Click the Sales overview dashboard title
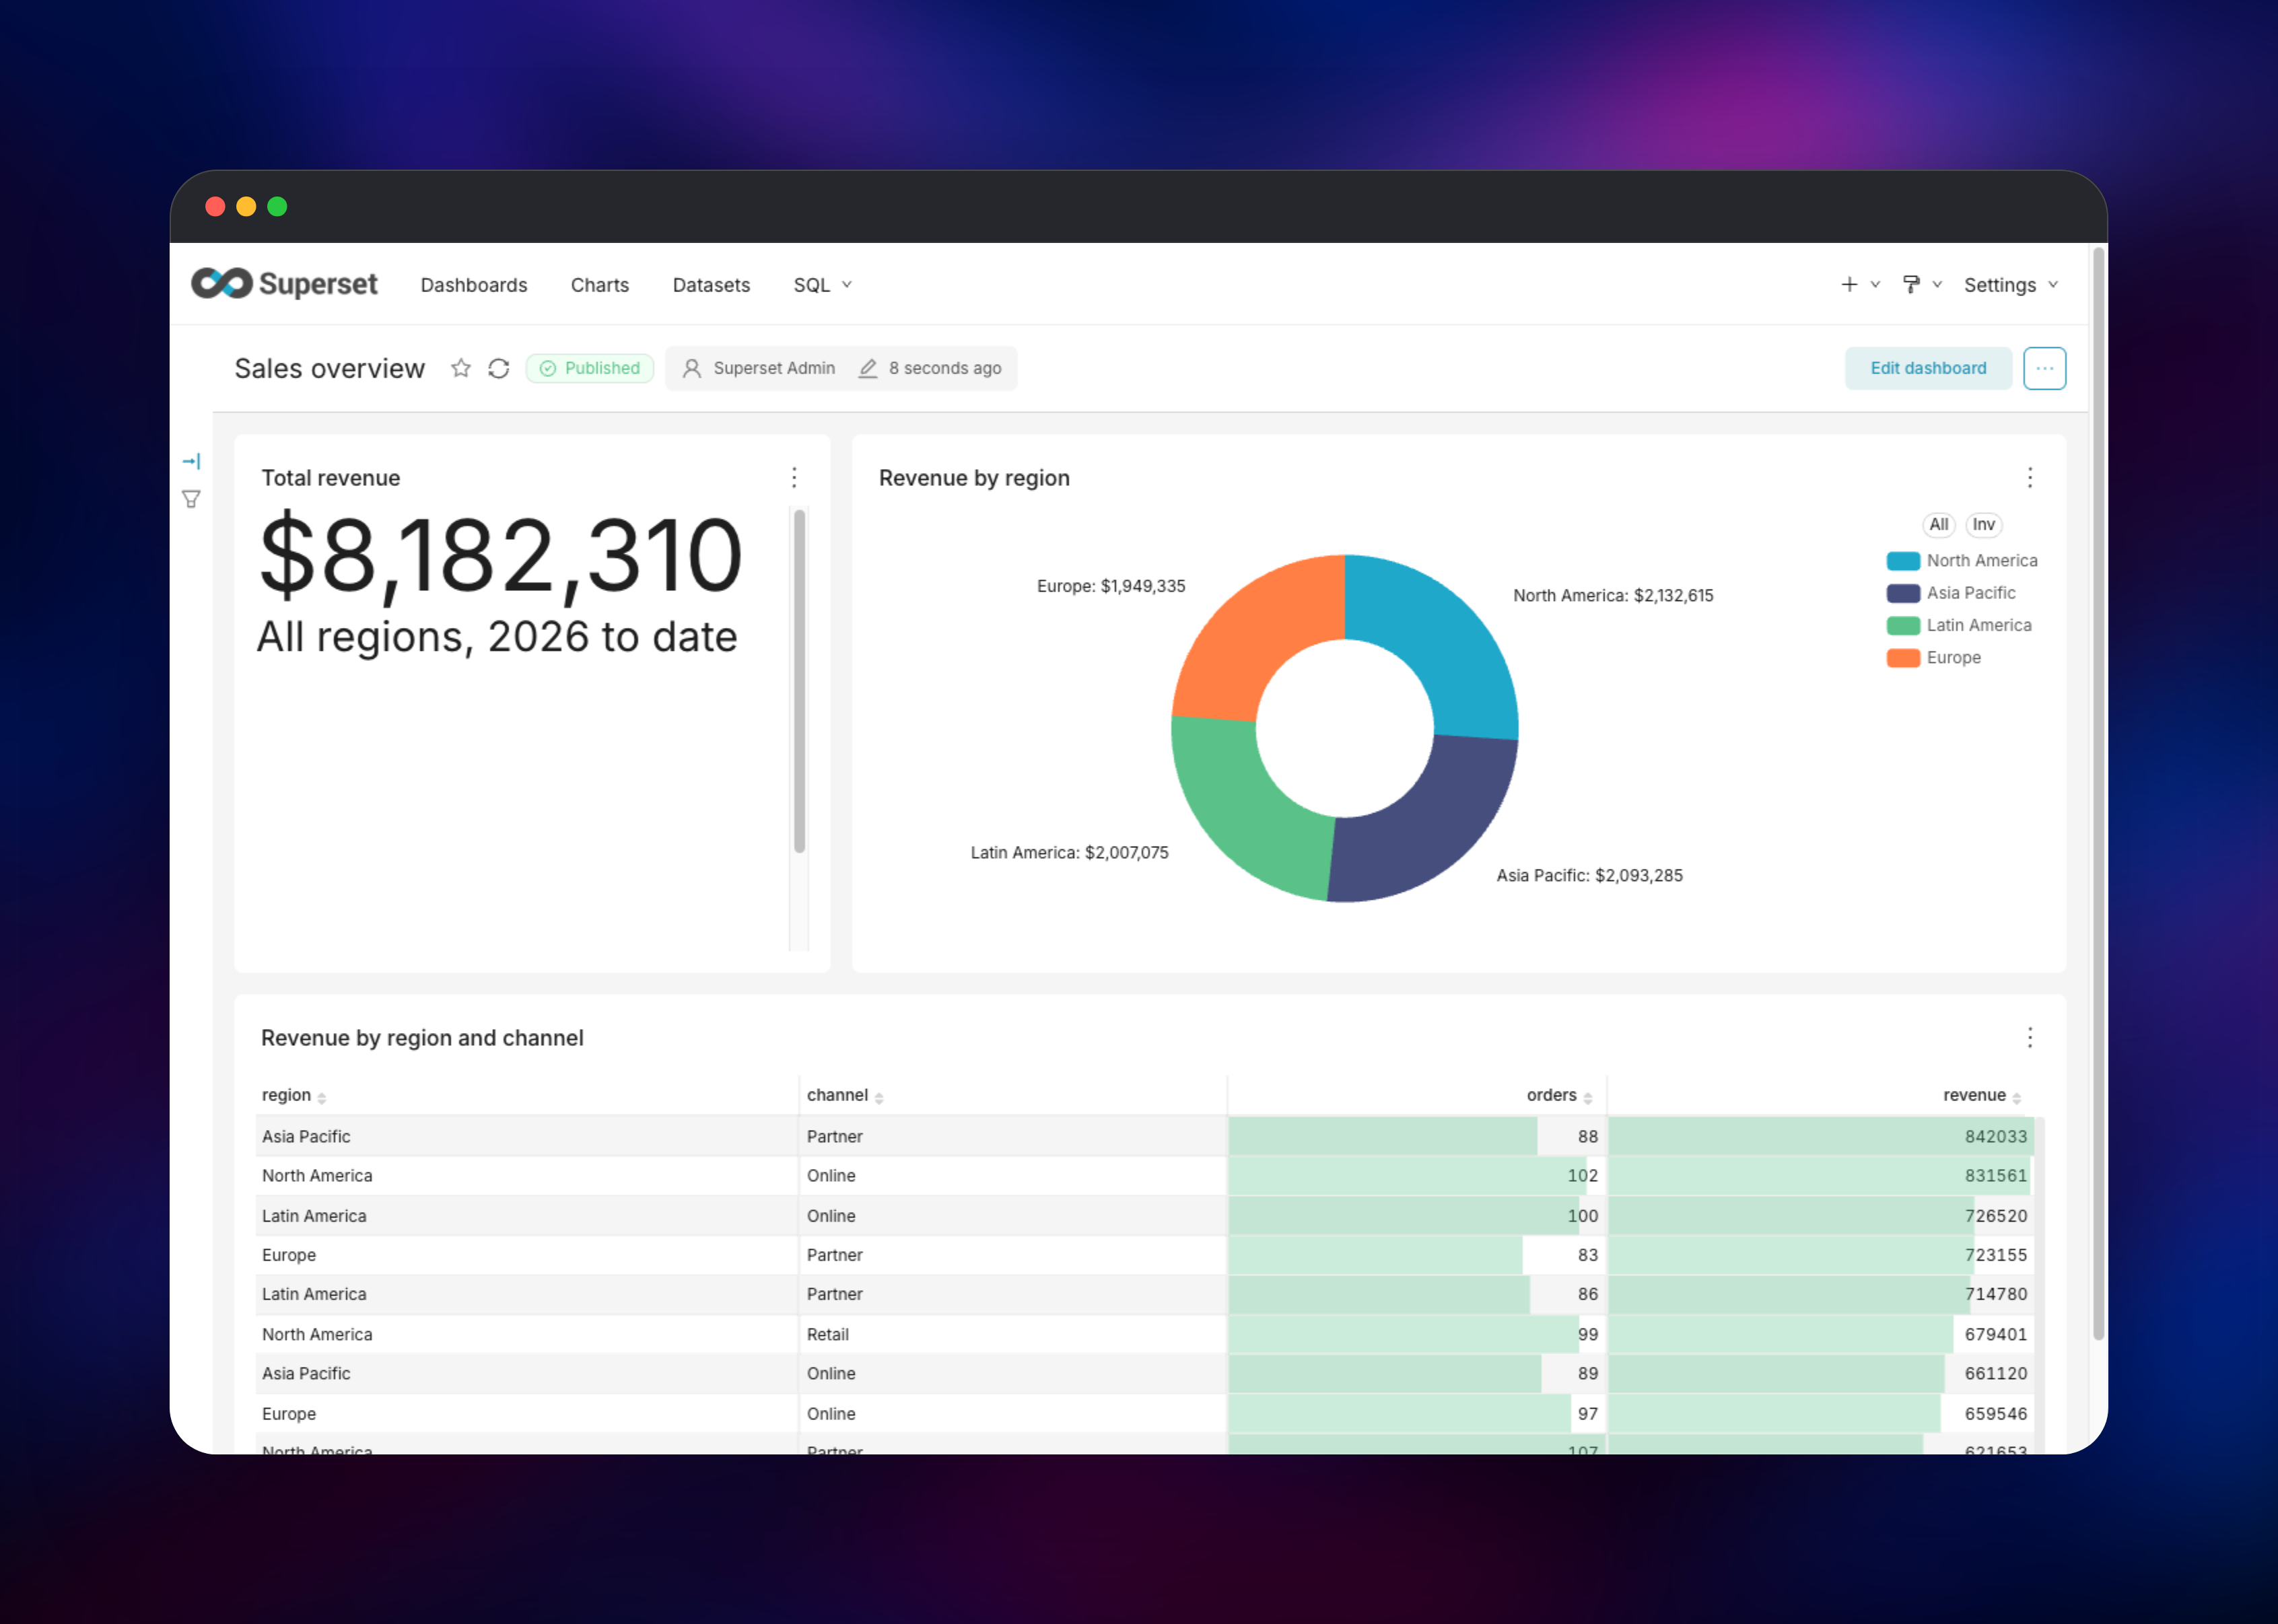Screen dimensions: 2278x1624 point(329,368)
